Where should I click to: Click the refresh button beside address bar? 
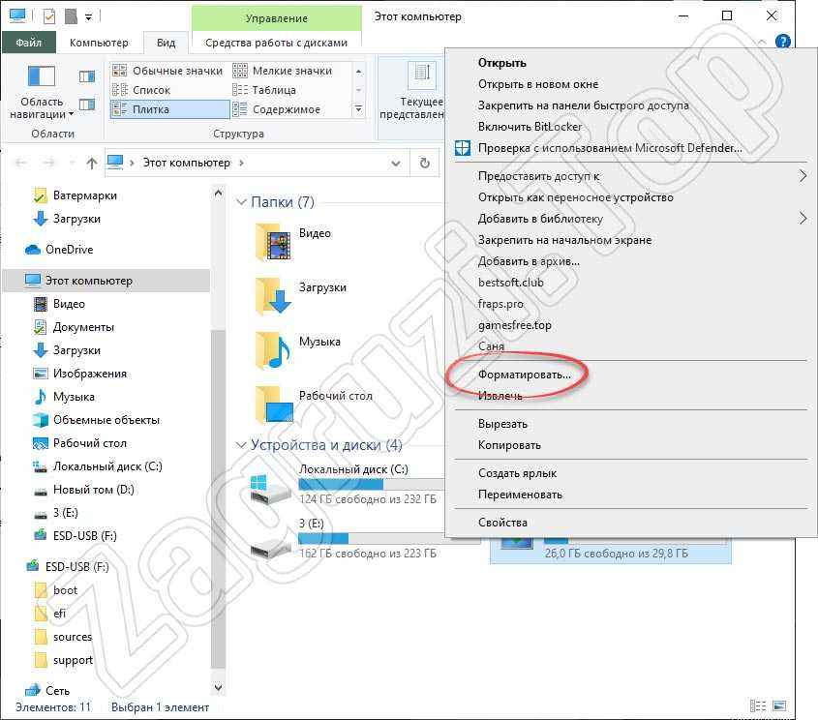[425, 163]
